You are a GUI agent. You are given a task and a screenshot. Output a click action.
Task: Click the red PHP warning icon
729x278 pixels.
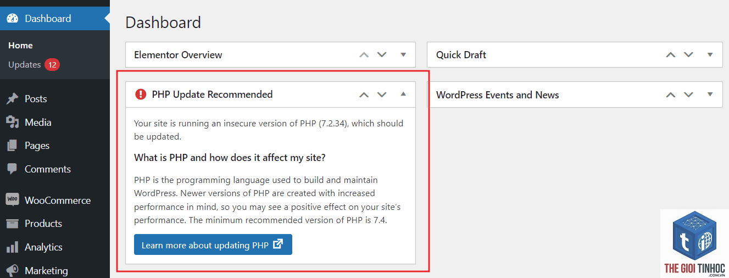[x=141, y=94]
